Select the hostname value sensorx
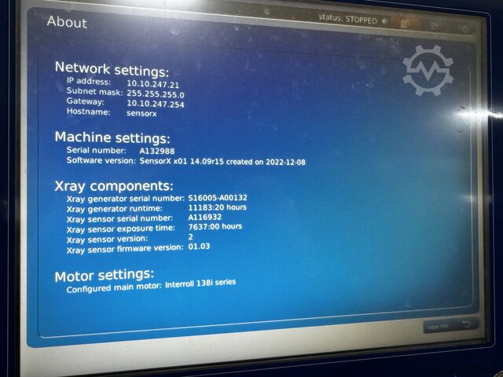Image resolution: width=503 pixels, height=377 pixels. point(142,113)
